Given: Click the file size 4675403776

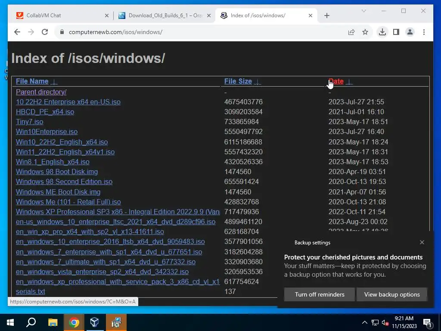Looking at the screenshot, I should [243, 102].
